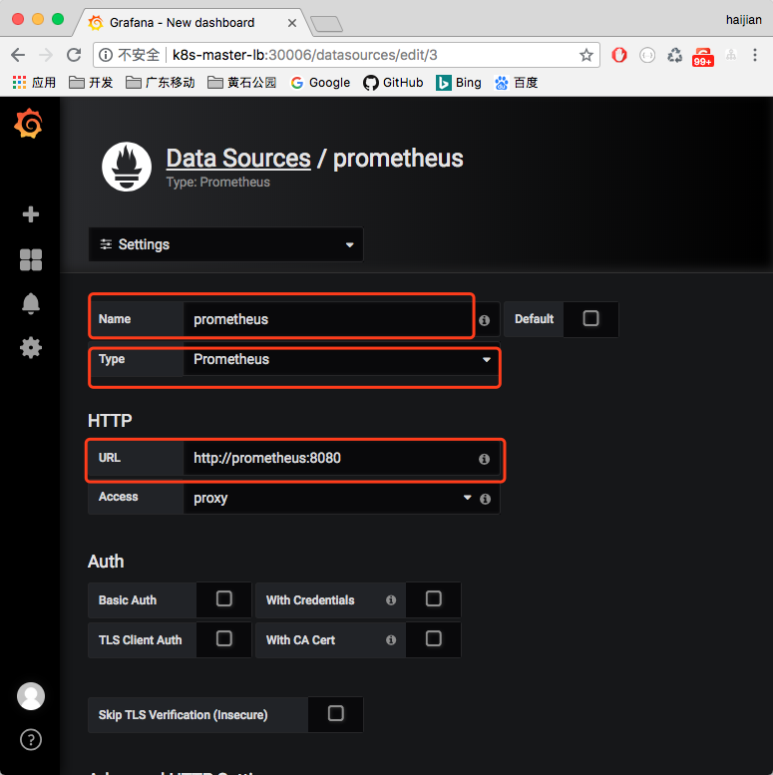Open the Create plus menu icon

[x=31, y=214]
